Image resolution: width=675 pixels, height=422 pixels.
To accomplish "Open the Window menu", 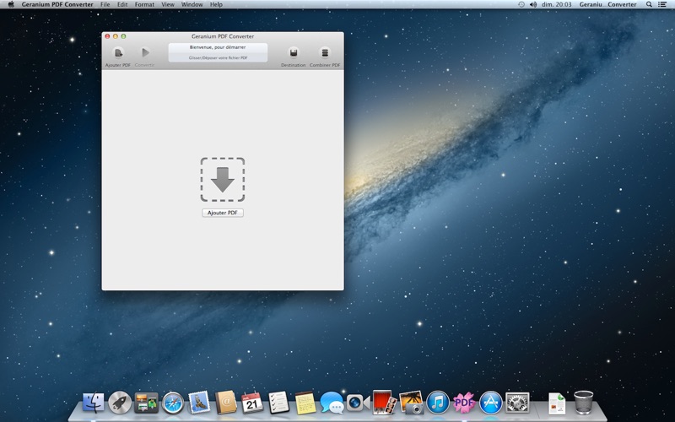I will click(x=192, y=4).
